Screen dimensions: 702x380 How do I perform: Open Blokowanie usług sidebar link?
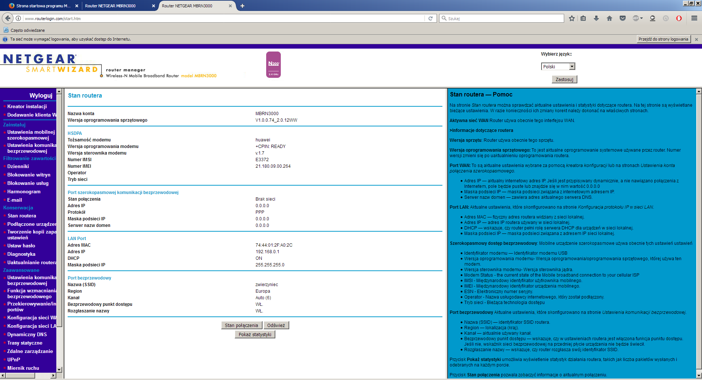pyautogui.click(x=28, y=183)
